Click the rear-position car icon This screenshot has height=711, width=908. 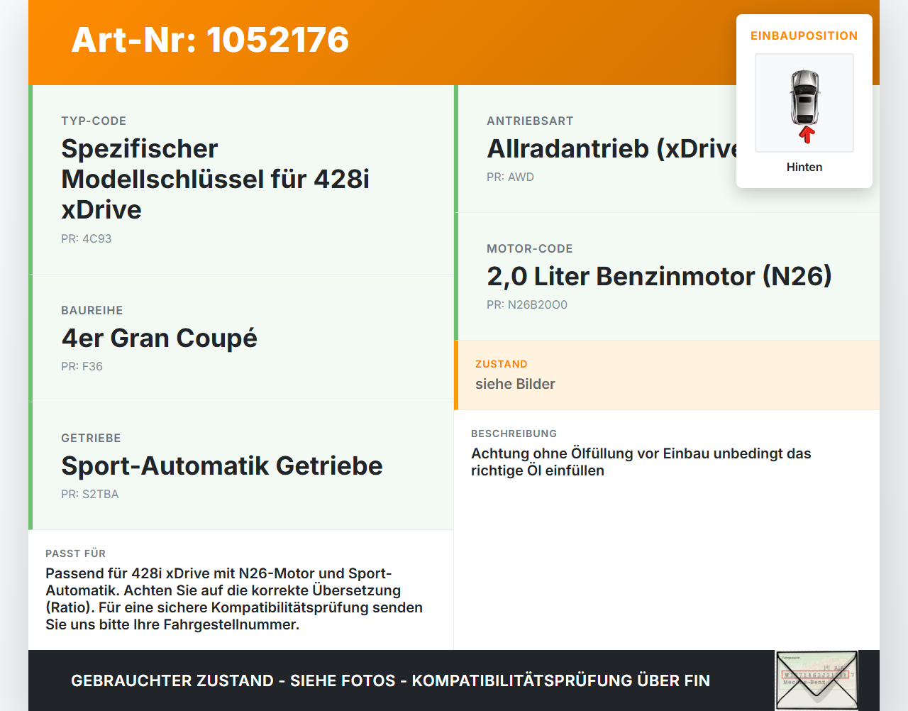[x=804, y=103]
